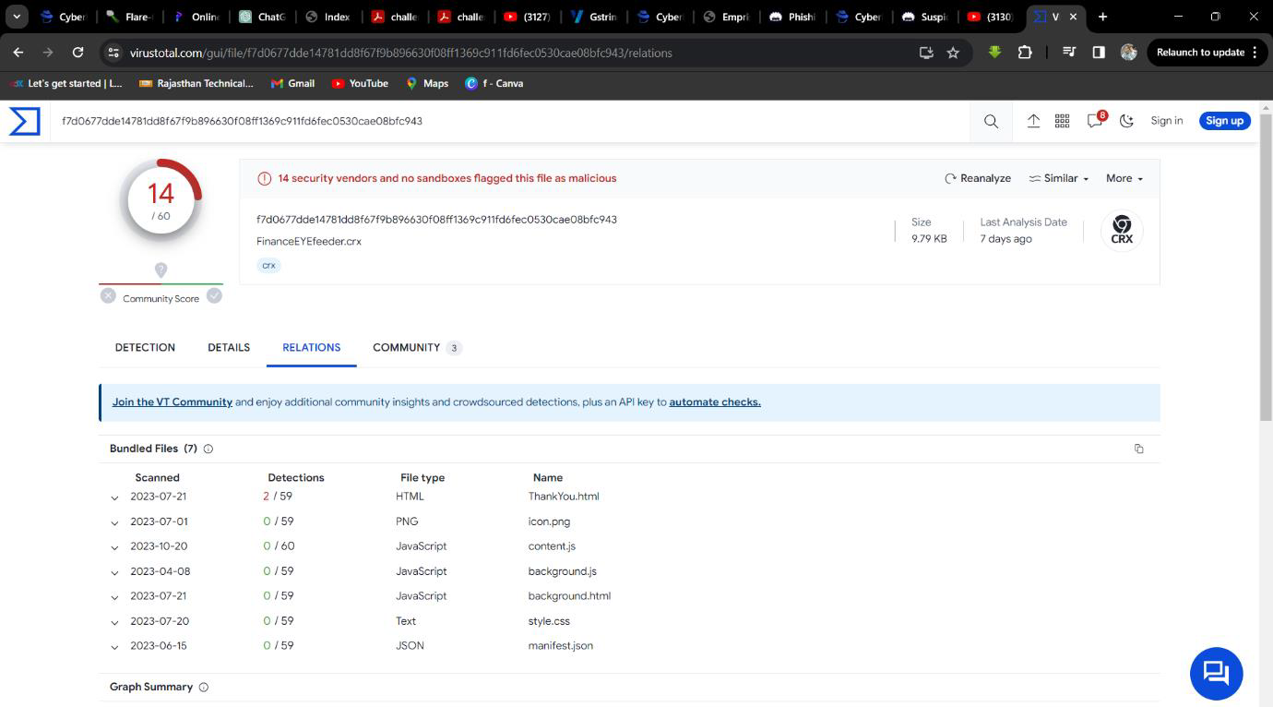Image resolution: width=1273 pixels, height=707 pixels.
Task: Click the search magnifier icon
Action: click(x=991, y=121)
